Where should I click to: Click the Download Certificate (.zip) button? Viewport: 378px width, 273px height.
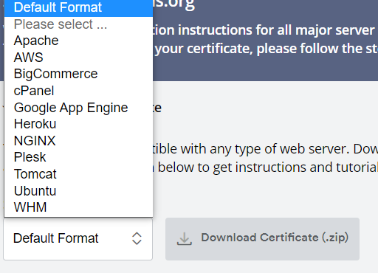click(x=262, y=239)
